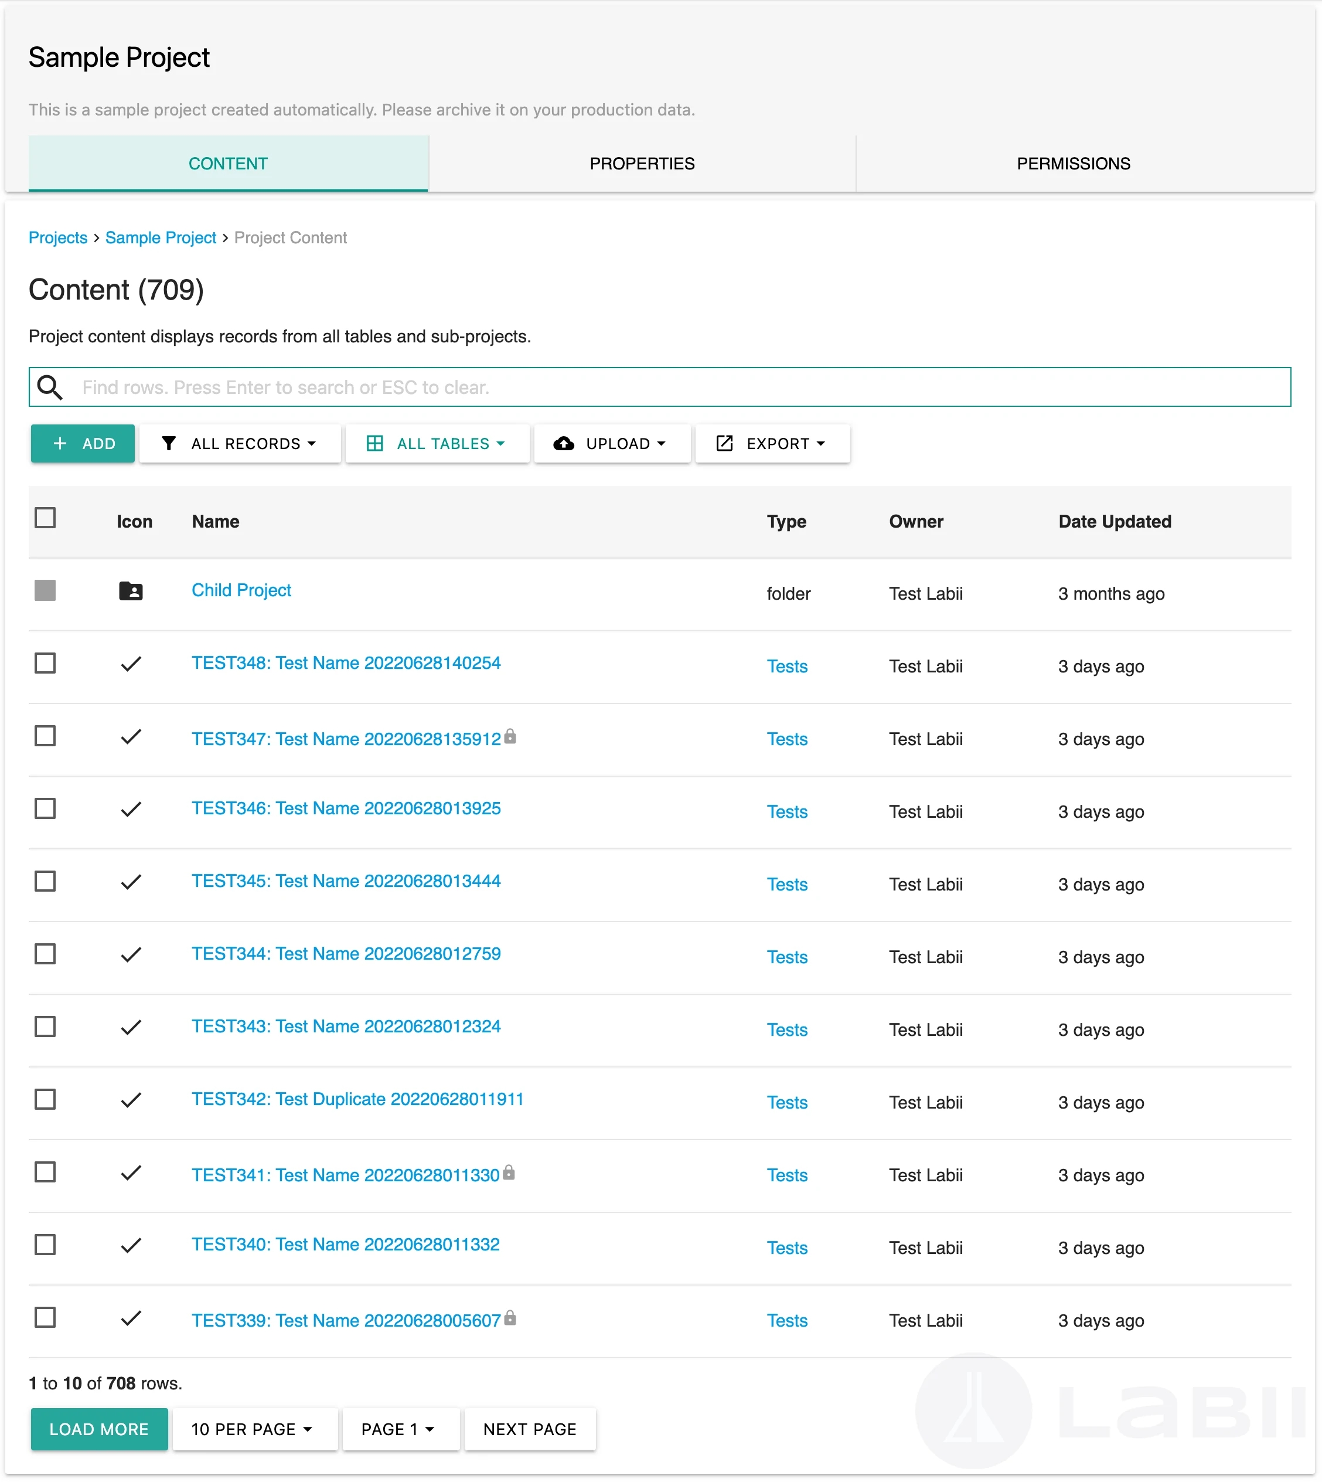Click the lock icon beside TEST347
Screen dimensions: 1322x1482
pyautogui.click(x=510, y=736)
